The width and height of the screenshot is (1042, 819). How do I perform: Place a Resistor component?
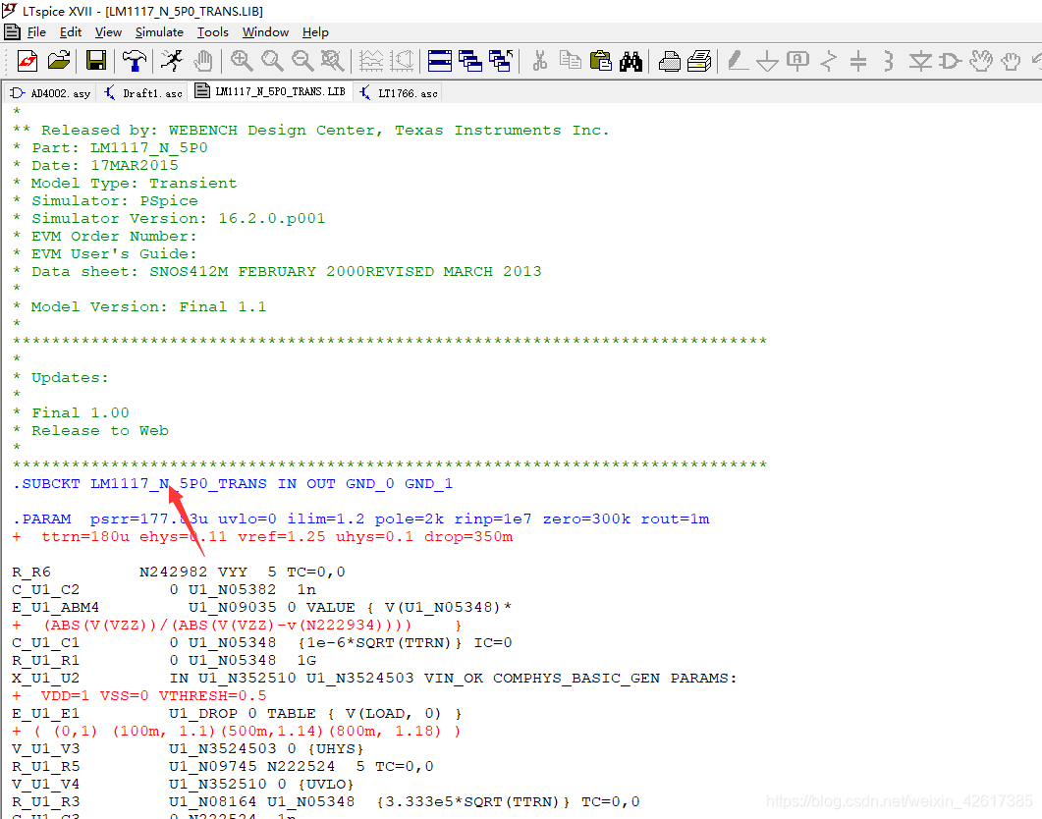point(828,61)
